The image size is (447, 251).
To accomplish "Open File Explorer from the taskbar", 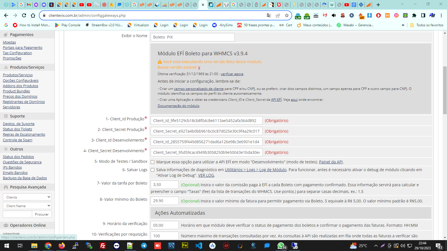I will 34,246.
